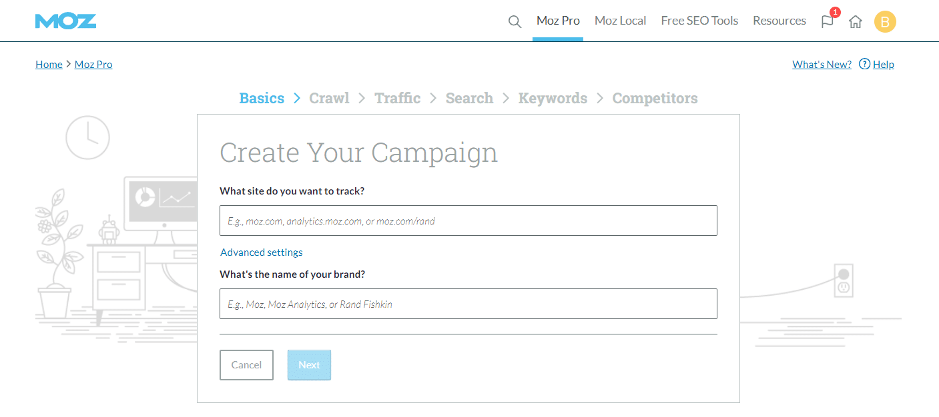The image size is (939, 417).
Task: Open the What's New? link
Action: pyautogui.click(x=822, y=64)
